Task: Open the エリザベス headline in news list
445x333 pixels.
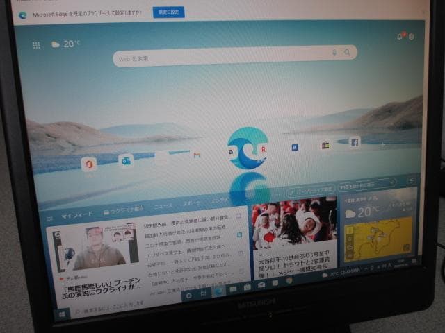Action: tap(186, 251)
